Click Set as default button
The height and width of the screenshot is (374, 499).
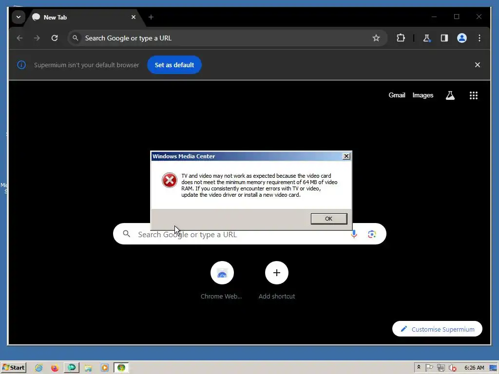(x=174, y=65)
